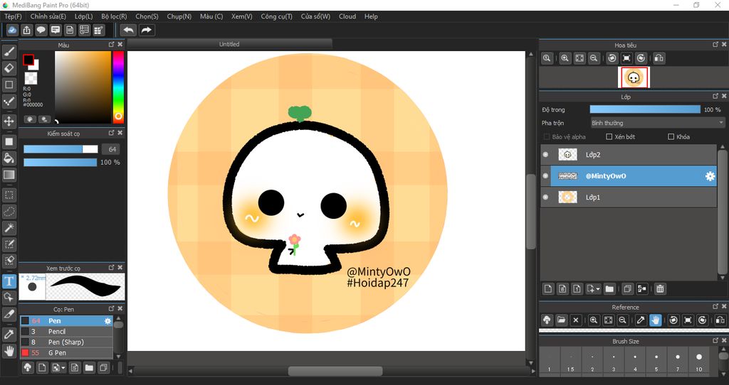Delete the selected layer with trash icon
This screenshot has height=385, width=729.
click(660, 288)
